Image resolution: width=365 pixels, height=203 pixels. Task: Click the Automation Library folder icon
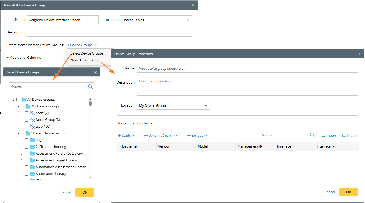32,174
